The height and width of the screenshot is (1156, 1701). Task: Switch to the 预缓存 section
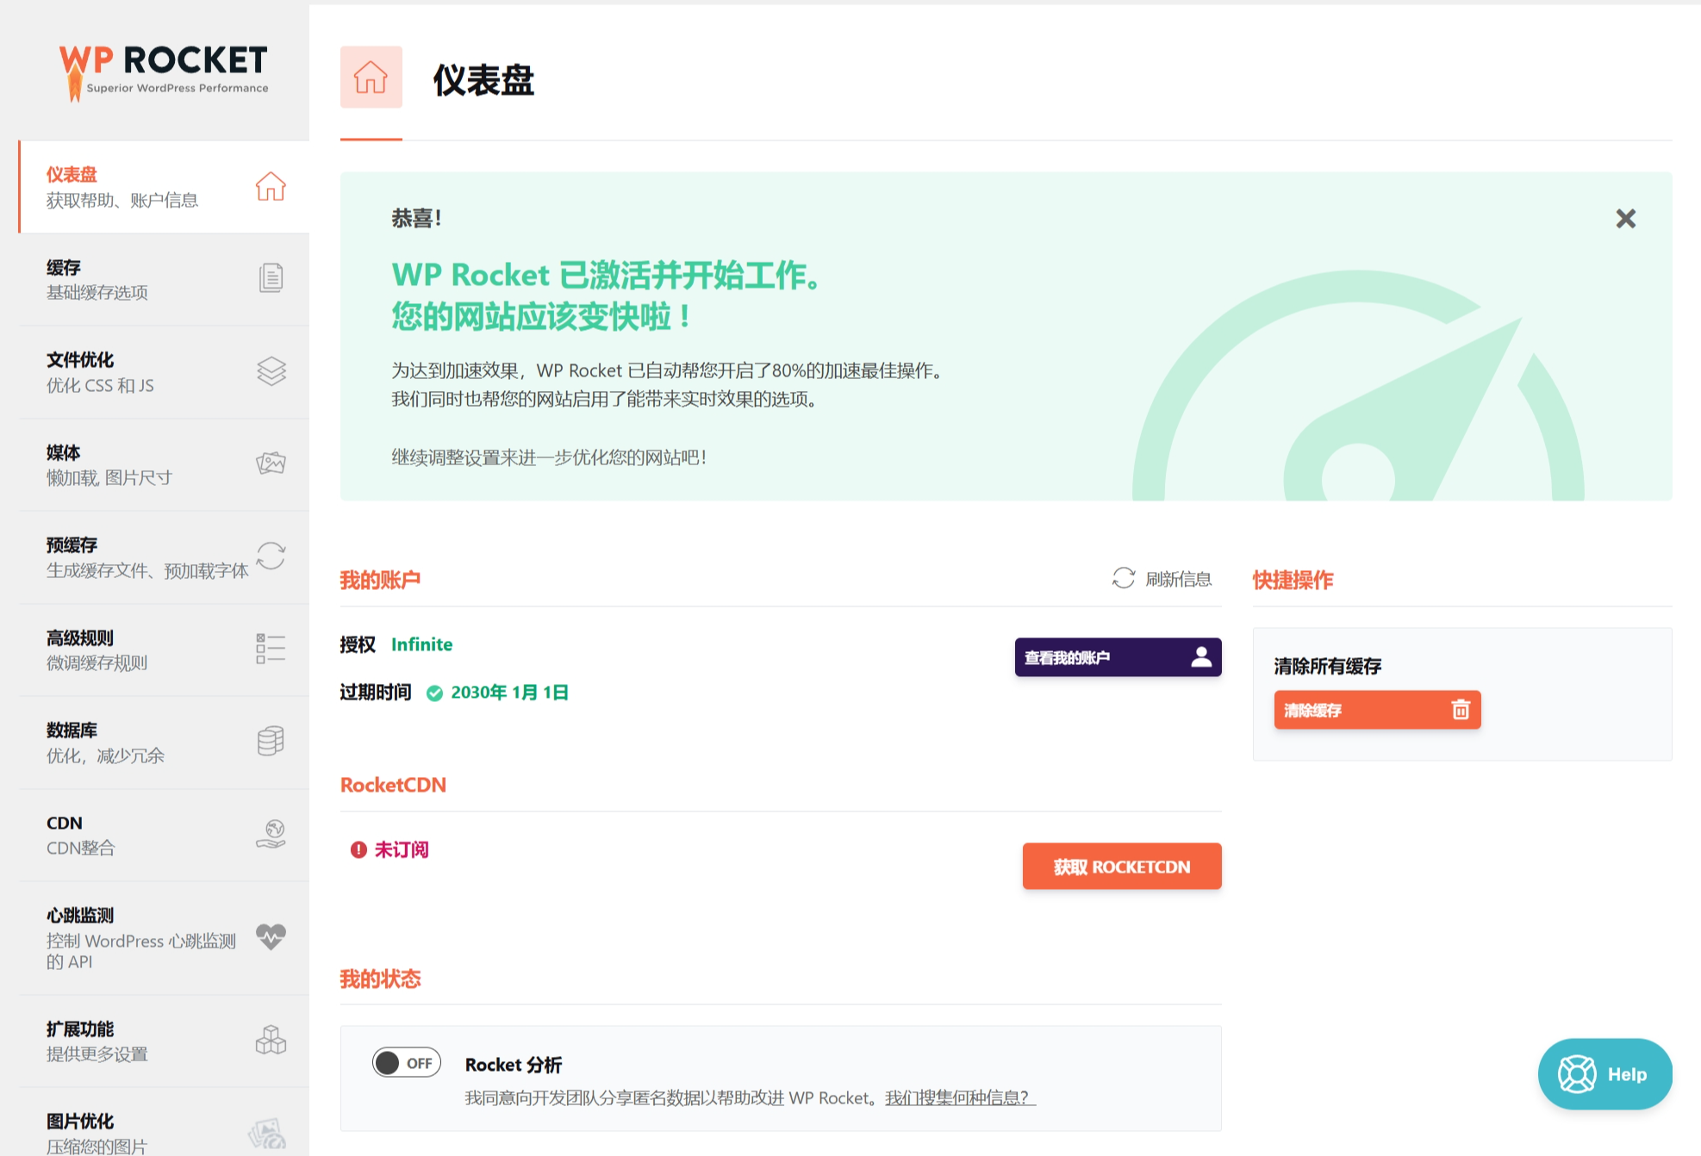pyautogui.click(x=164, y=557)
